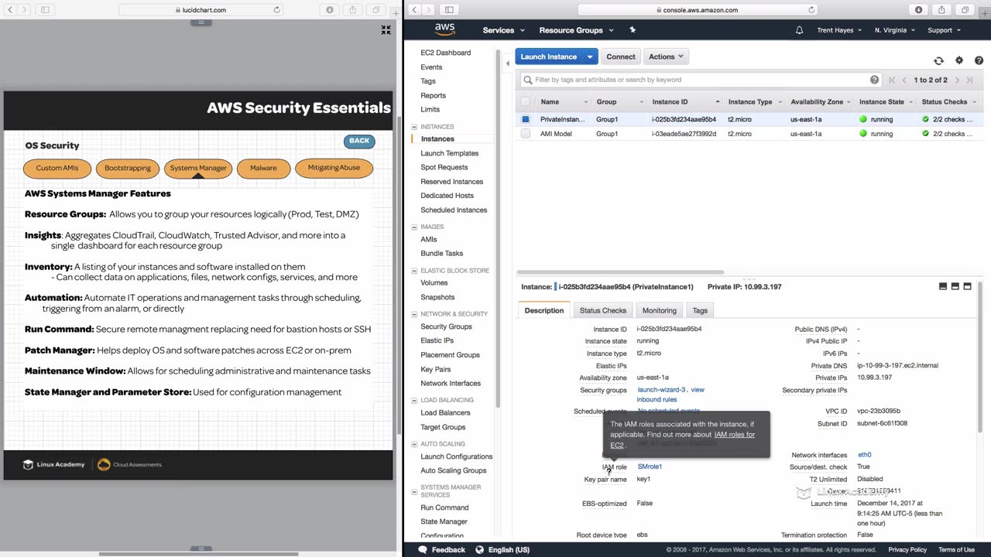The height and width of the screenshot is (557, 991).
Task: Click the BACK button on the slide
Action: click(359, 141)
